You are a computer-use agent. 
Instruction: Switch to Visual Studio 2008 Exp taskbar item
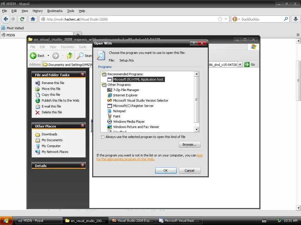(133, 221)
